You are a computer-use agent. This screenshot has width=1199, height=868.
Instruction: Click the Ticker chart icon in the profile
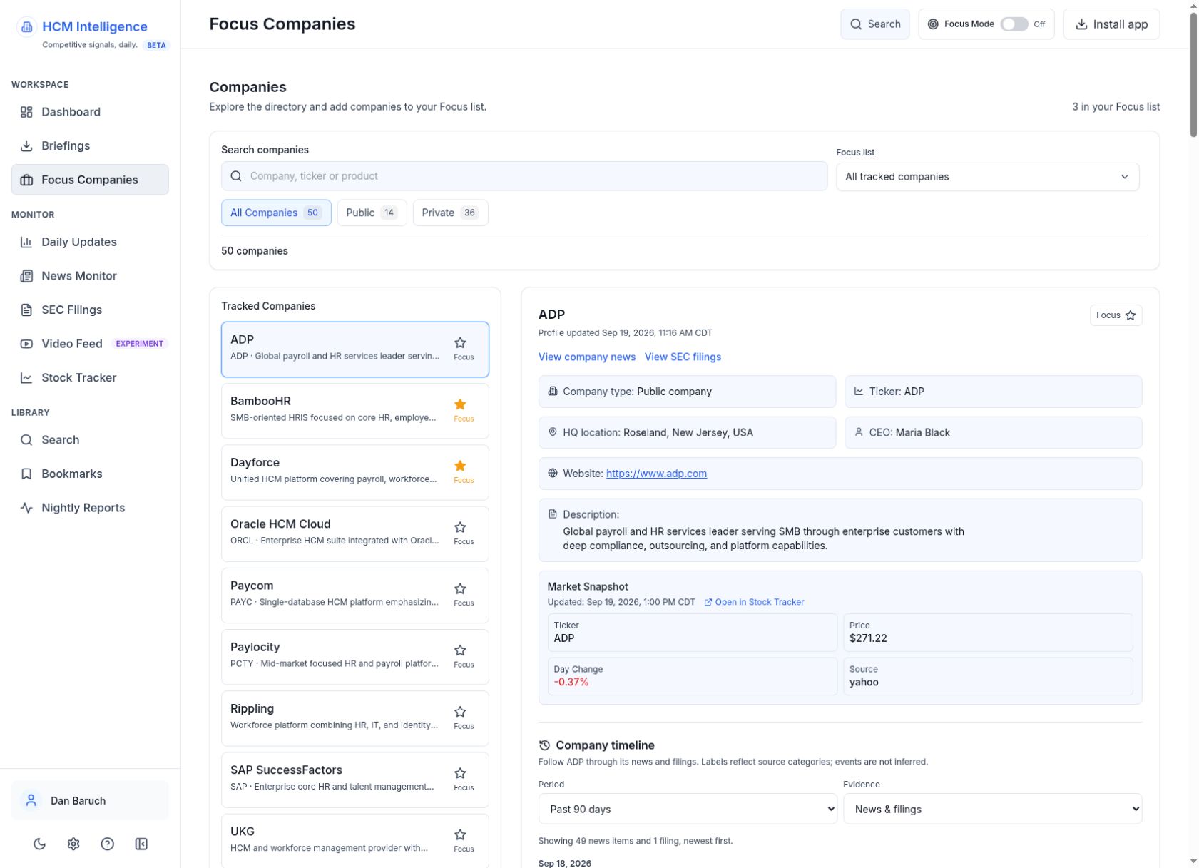click(x=859, y=391)
